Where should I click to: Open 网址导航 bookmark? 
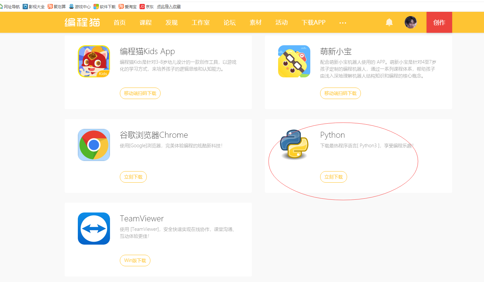(10, 7)
